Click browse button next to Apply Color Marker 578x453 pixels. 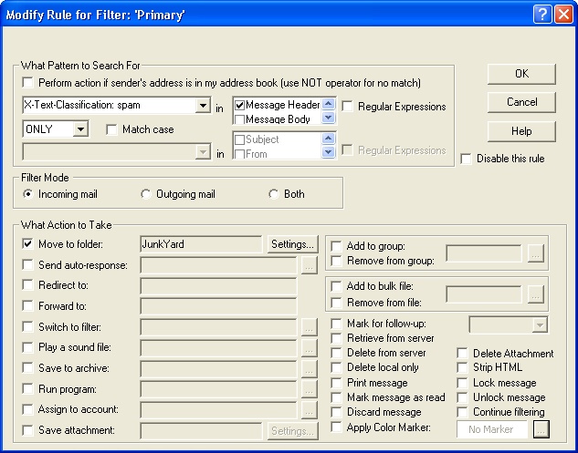click(x=541, y=427)
